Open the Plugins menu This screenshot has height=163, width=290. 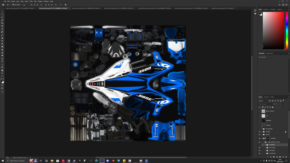coord(40,1)
